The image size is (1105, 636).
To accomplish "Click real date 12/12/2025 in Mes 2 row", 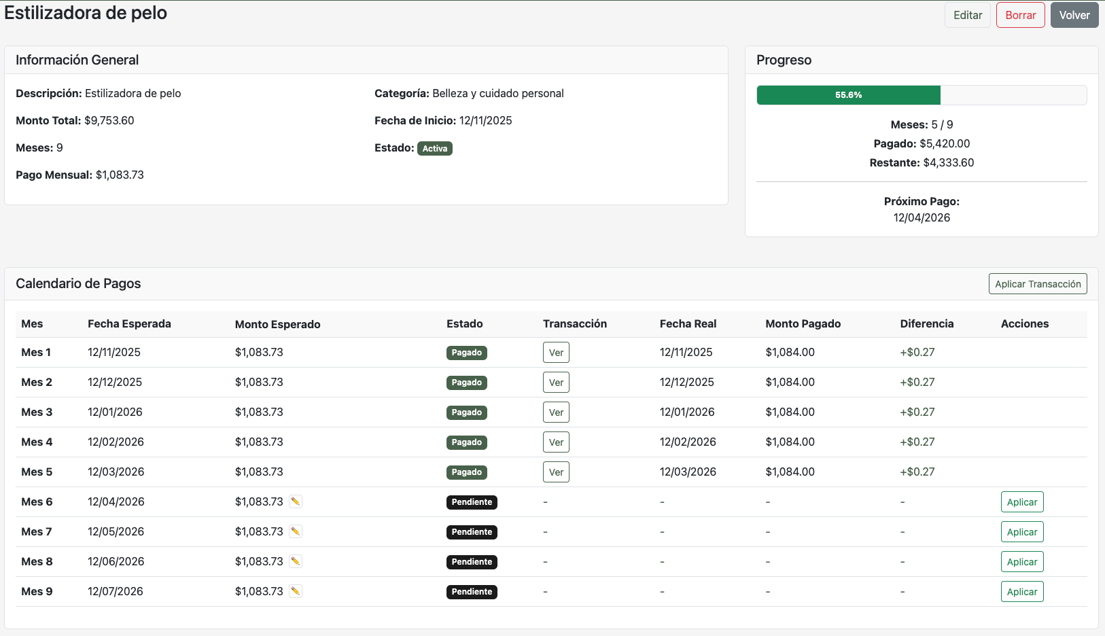I will tap(687, 382).
